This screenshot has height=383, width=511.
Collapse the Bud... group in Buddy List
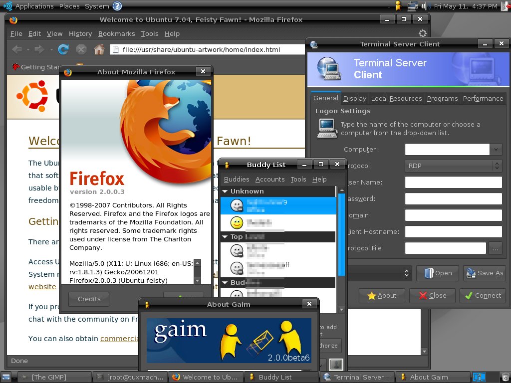225,282
